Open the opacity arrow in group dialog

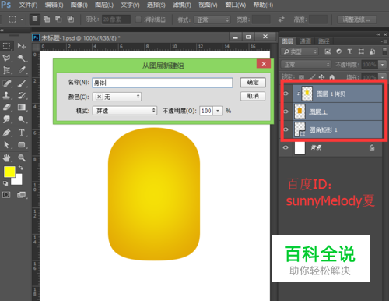coord(218,111)
